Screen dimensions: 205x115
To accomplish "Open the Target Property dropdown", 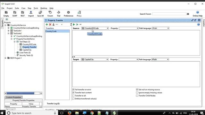I will (128, 59).
